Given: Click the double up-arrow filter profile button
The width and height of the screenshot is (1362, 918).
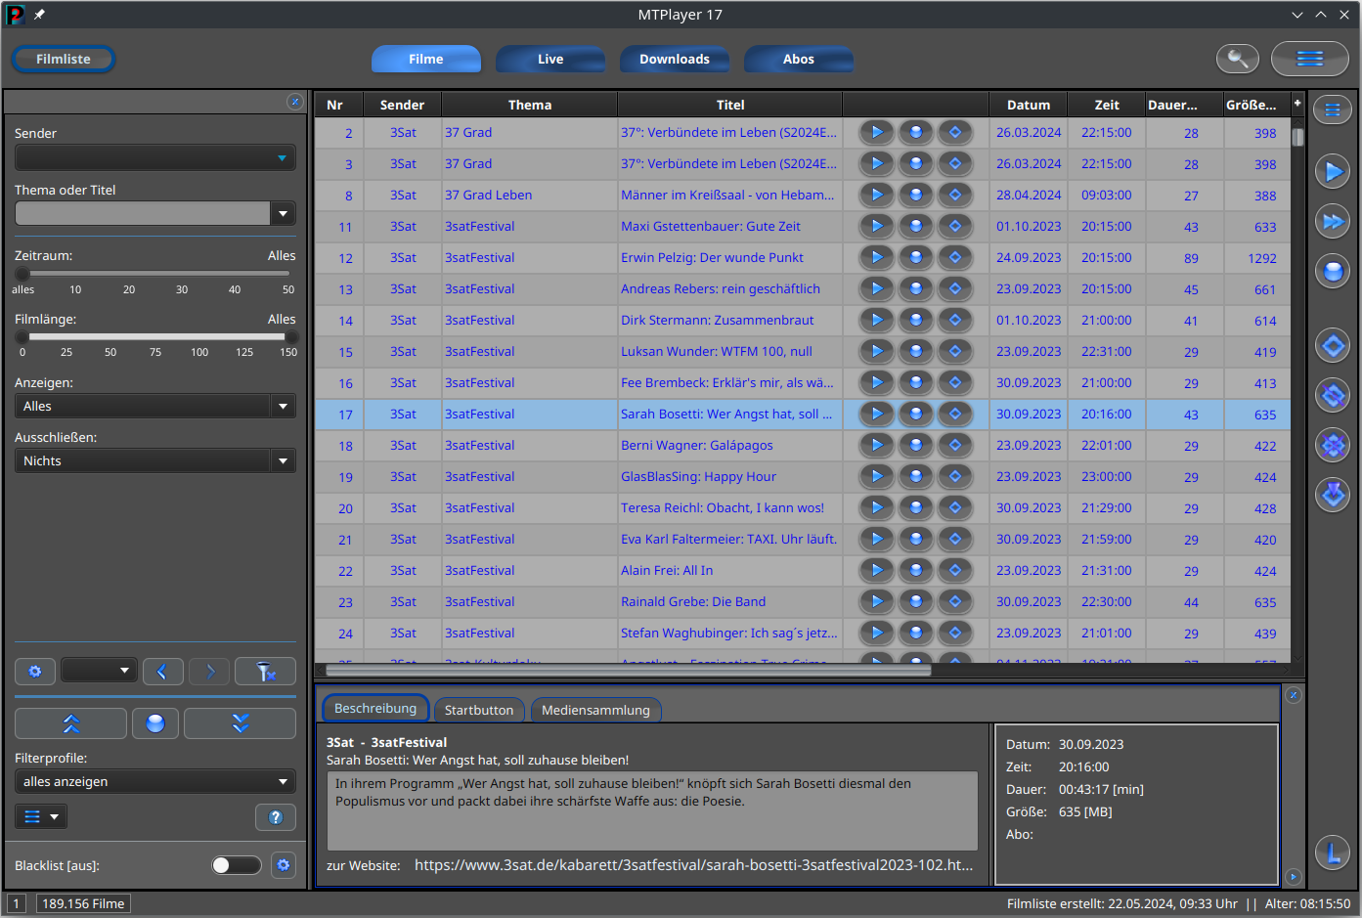Looking at the screenshot, I should 70,723.
